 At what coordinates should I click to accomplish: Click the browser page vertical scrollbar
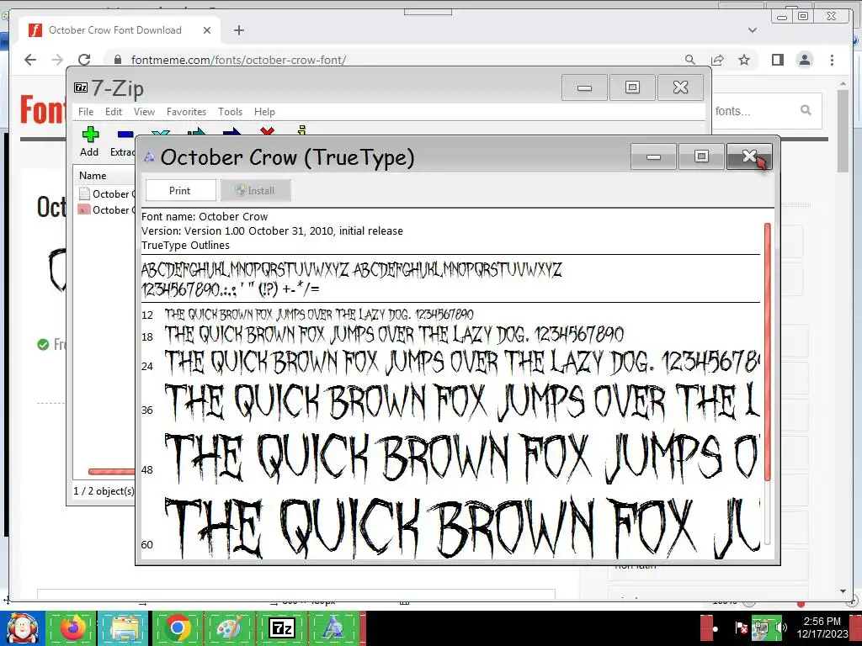tap(843, 130)
